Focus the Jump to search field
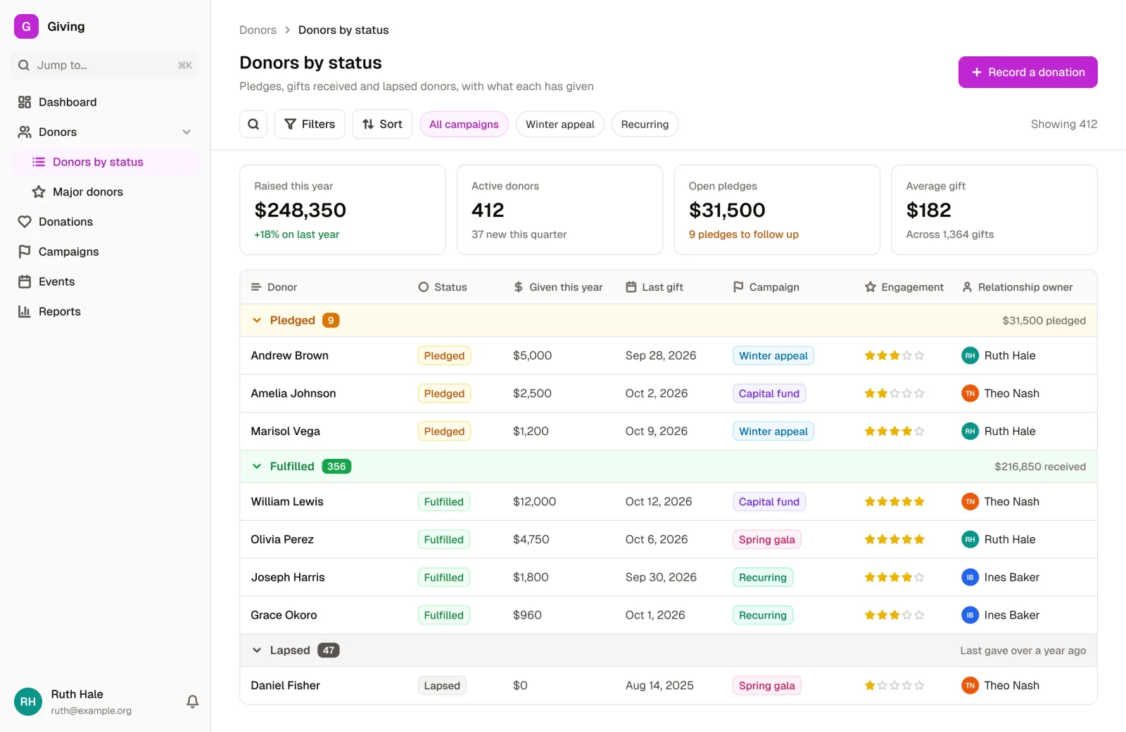1126x732 pixels. click(x=106, y=65)
